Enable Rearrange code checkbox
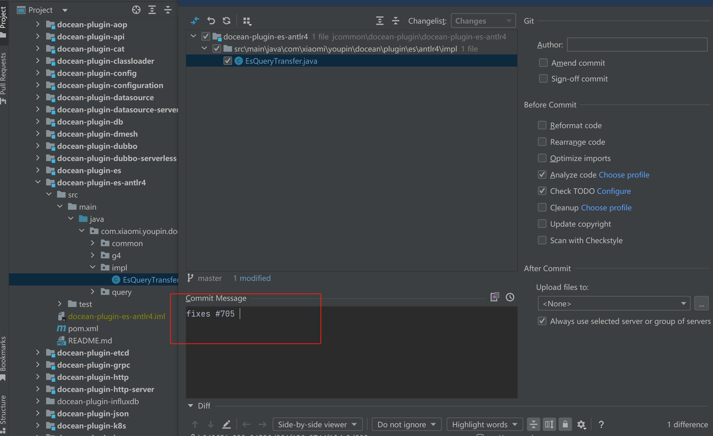713x436 pixels. [x=542, y=142]
